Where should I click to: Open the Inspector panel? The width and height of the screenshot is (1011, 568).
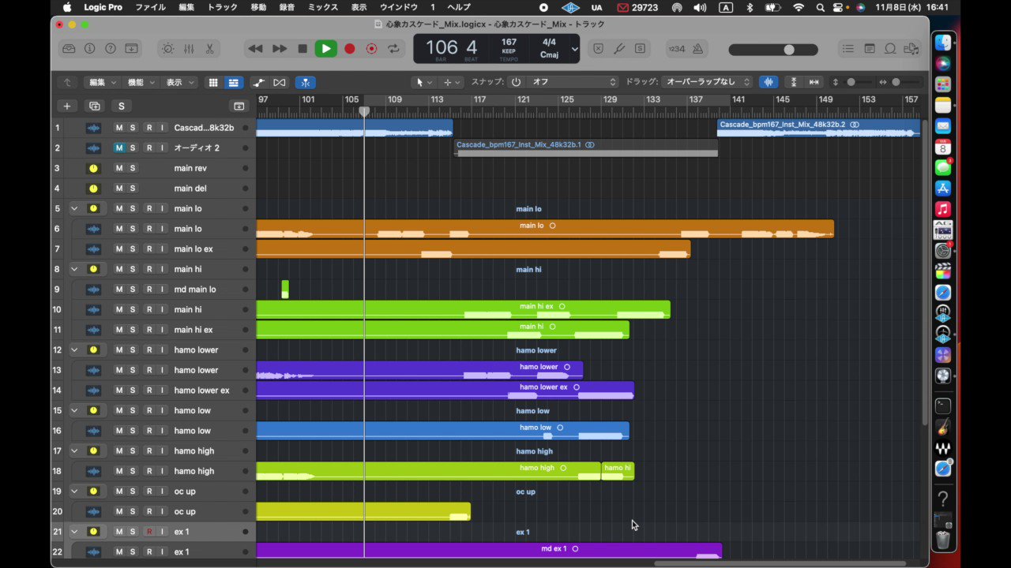pos(90,49)
